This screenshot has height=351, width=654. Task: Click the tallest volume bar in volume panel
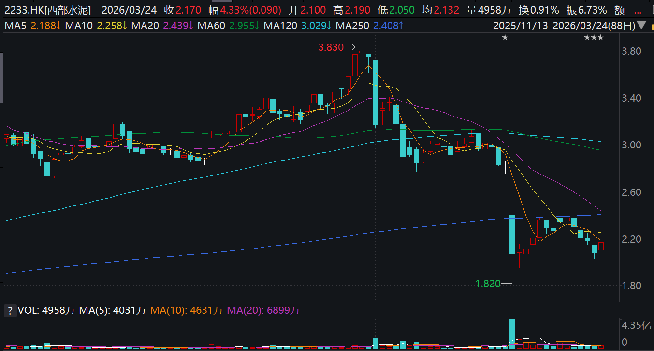point(512,333)
